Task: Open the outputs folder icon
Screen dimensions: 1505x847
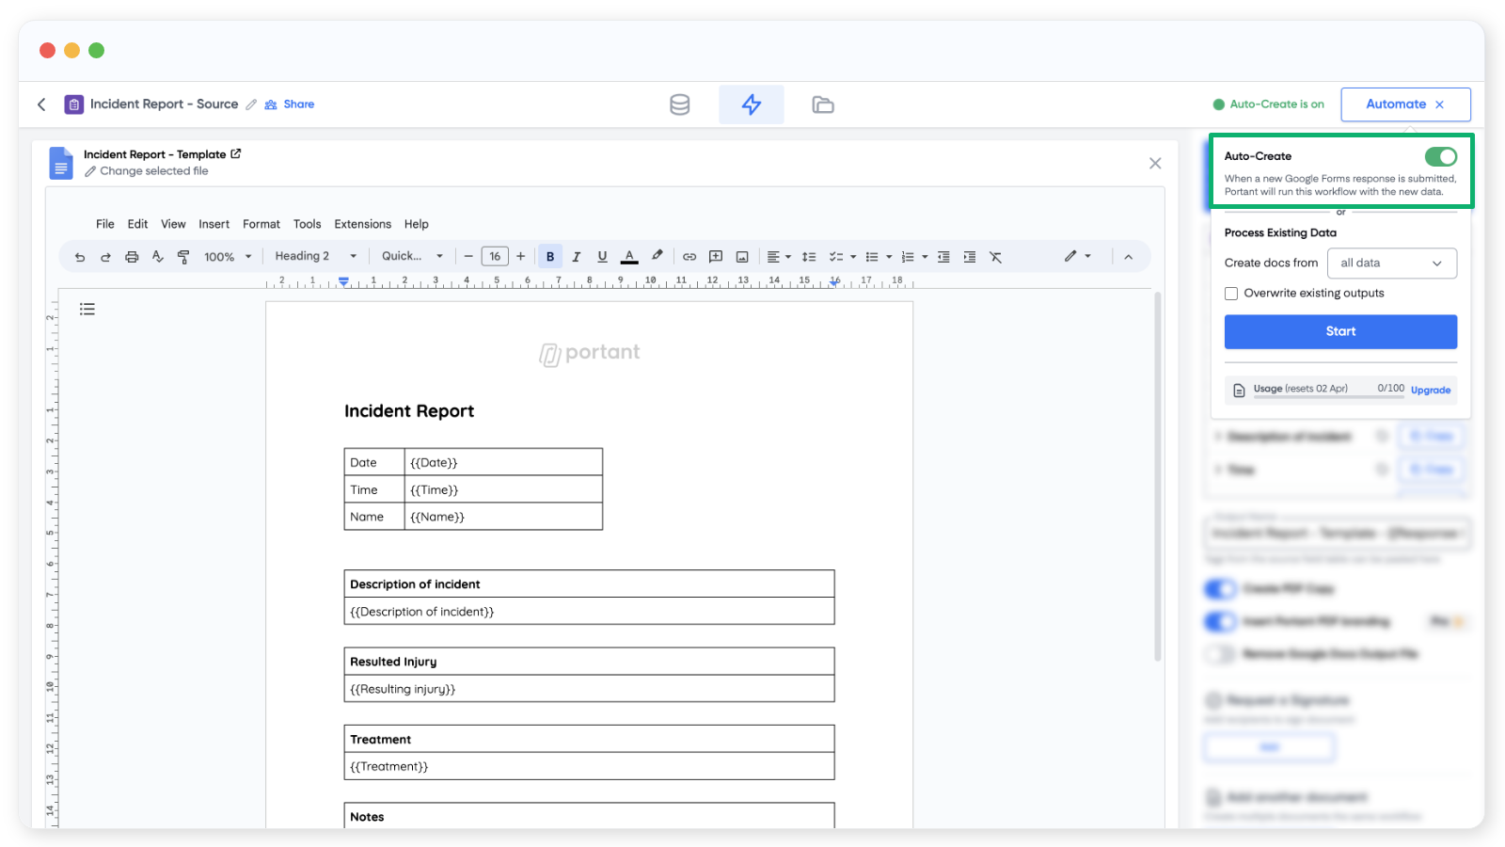Action: 822,104
